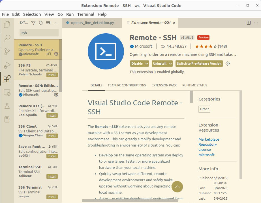Switch to opencv_line_detection.py tab
Screen dimensions: 261x203
[x=92, y=23]
